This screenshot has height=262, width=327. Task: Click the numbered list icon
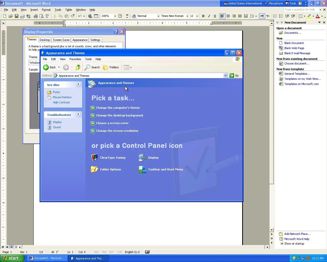[275, 16]
